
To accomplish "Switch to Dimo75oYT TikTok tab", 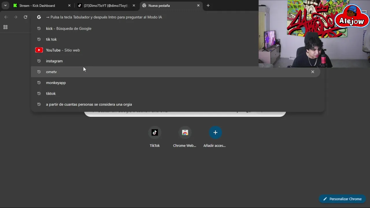I will (106, 5).
